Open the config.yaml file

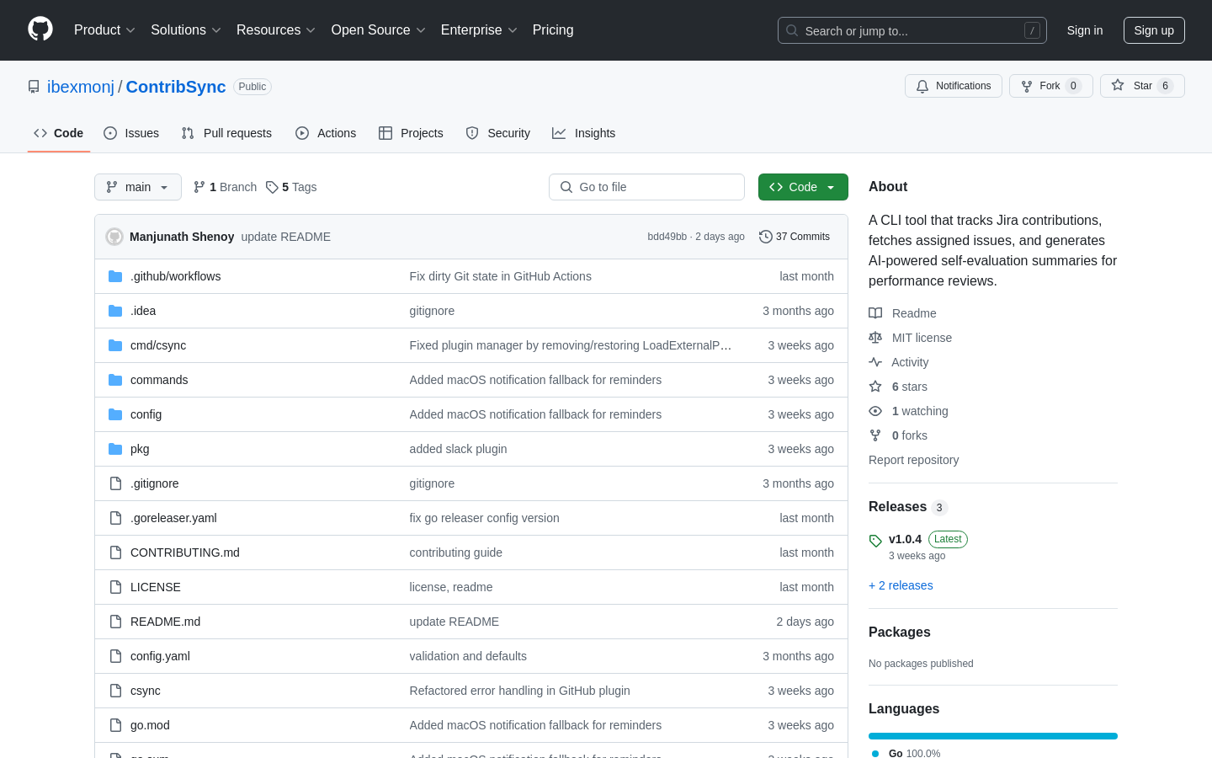click(160, 656)
